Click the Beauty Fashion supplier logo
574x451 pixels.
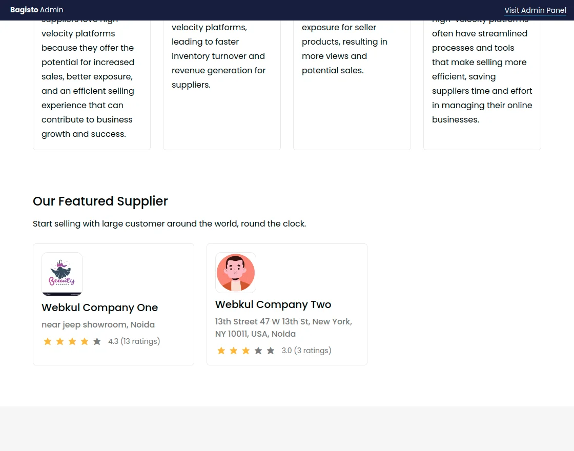coord(61,274)
